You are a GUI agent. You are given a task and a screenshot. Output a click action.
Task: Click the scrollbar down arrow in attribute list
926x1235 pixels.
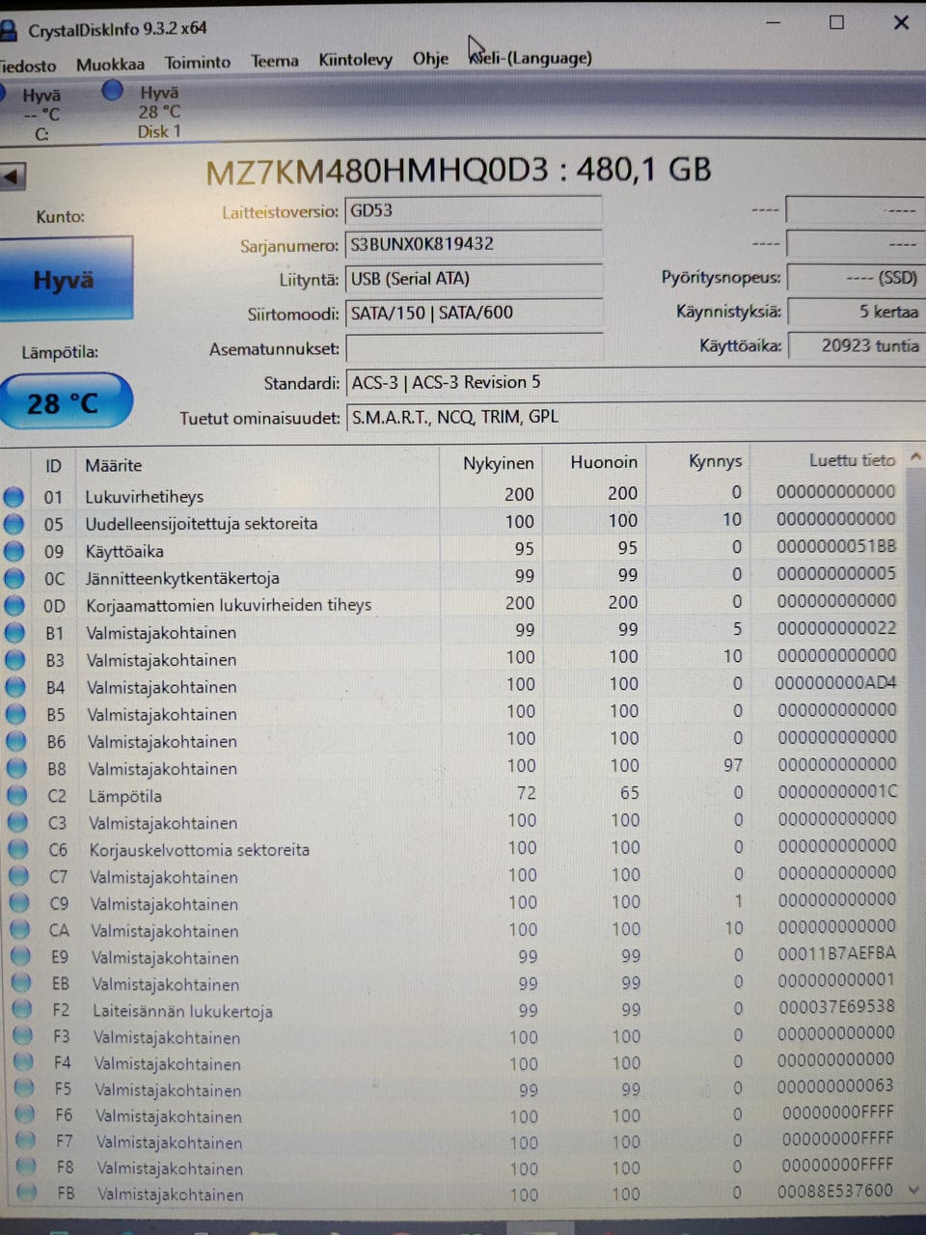915,1191
